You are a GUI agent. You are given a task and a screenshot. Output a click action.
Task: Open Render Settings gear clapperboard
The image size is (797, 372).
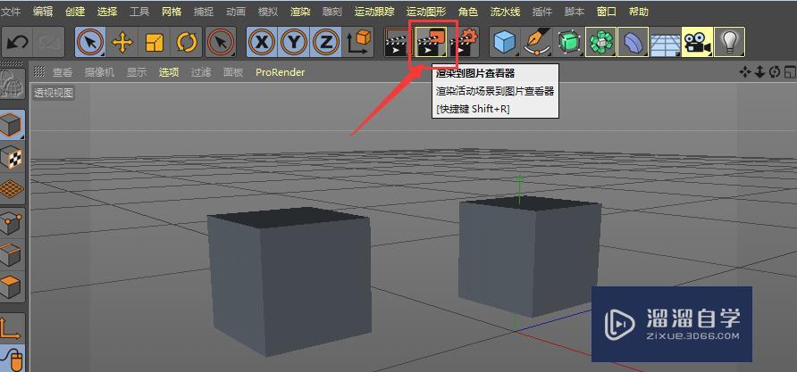click(464, 42)
